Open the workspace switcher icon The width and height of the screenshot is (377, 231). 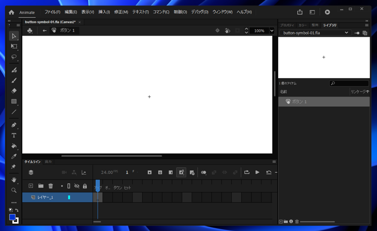tap(312, 12)
